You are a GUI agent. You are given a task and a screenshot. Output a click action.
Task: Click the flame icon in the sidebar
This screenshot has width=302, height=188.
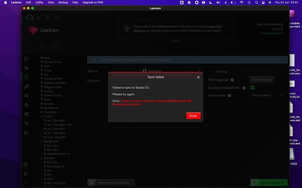click(x=26, y=105)
